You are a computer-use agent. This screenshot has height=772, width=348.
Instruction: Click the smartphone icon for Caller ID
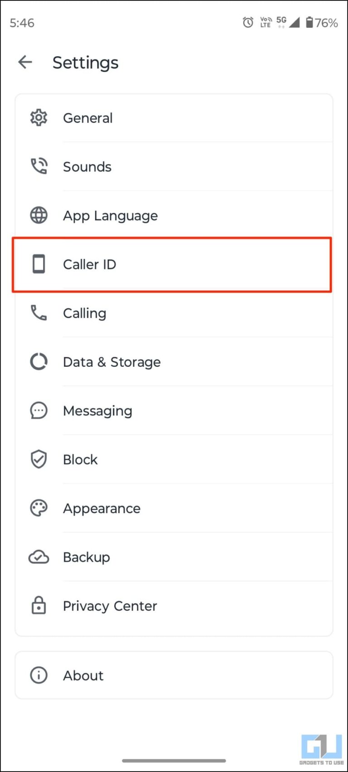pos(39,264)
